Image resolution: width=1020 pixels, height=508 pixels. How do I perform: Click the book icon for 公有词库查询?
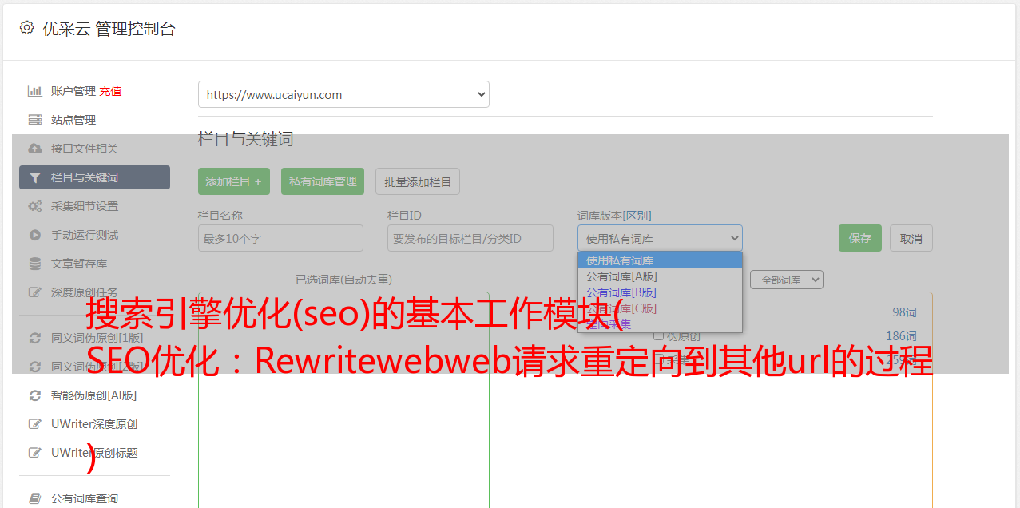[x=34, y=498]
